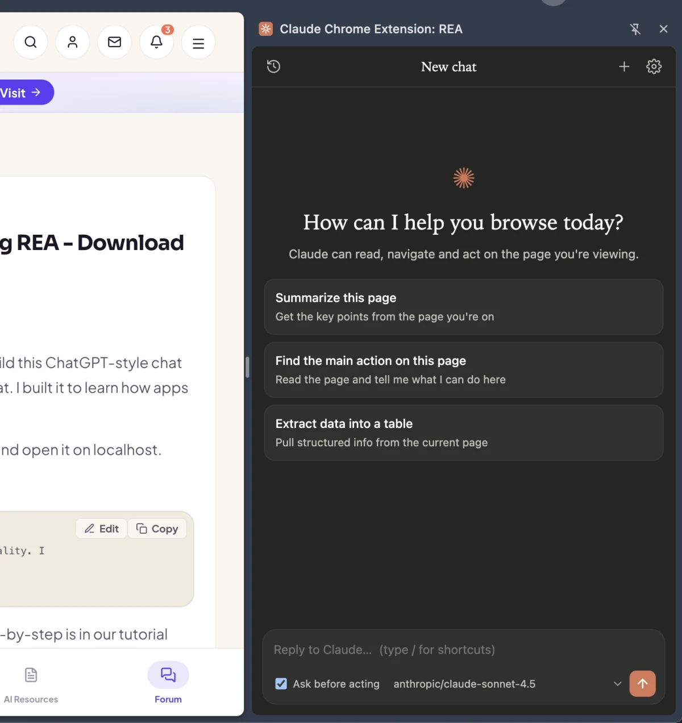Start a new chat with plus icon
Viewport: 682px width, 723px height.
tap(624, 67)
